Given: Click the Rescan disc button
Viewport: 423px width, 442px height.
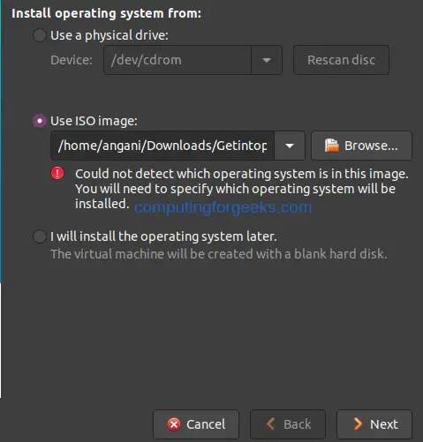Looking at the screenshot, I should point(341,60).
